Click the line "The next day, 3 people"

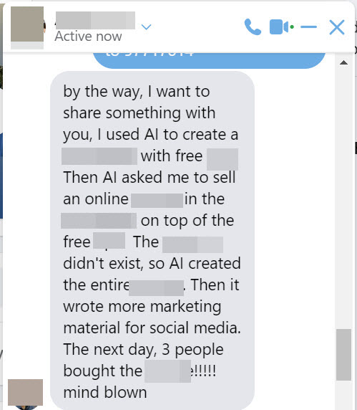tap(143, 350)
